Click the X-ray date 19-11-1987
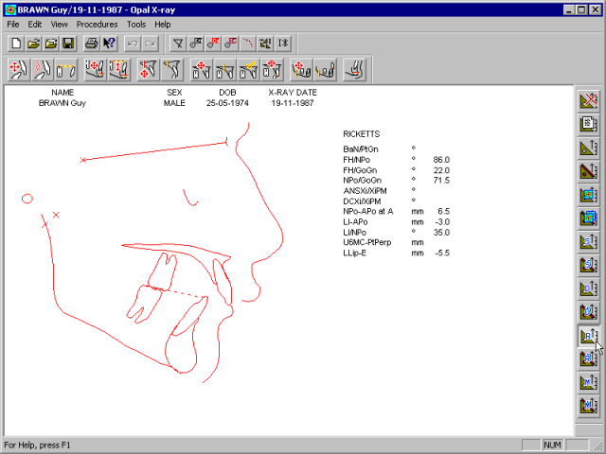The height and width of the screenshot is (454, 606). pos(293,103)
